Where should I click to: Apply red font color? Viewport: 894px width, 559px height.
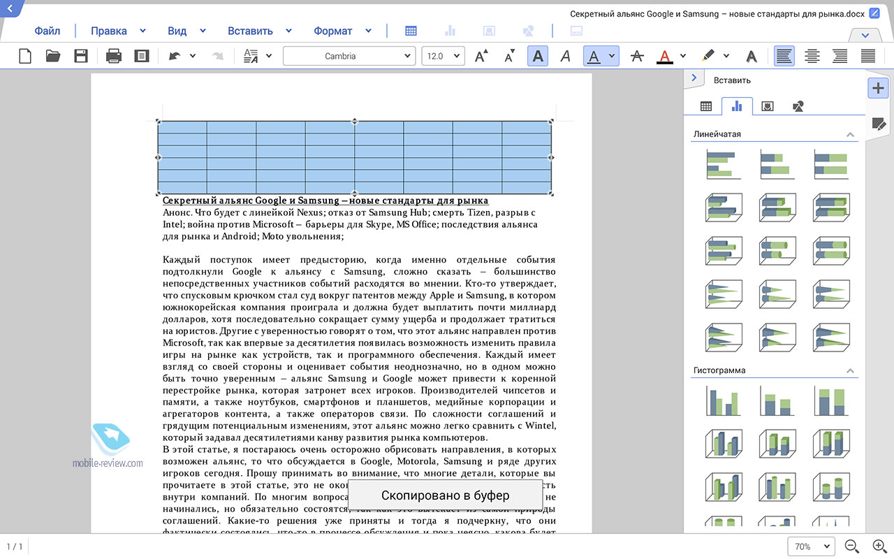click(x=664, y=56)
